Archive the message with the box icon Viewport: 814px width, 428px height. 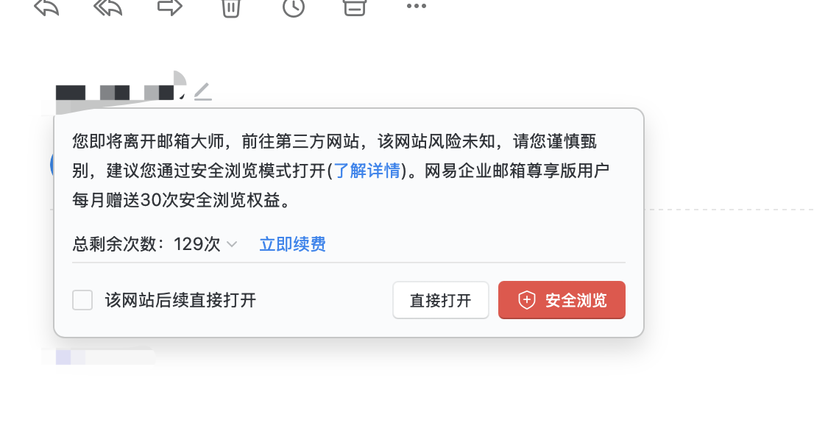click(355, 7)
